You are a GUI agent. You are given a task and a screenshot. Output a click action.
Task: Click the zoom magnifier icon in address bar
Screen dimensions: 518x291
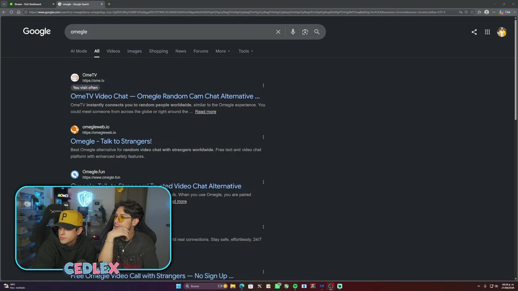pyautogui.click(x=467, y=12)
